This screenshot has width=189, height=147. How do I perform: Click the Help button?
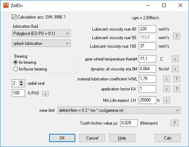click(x=122, y=138)
